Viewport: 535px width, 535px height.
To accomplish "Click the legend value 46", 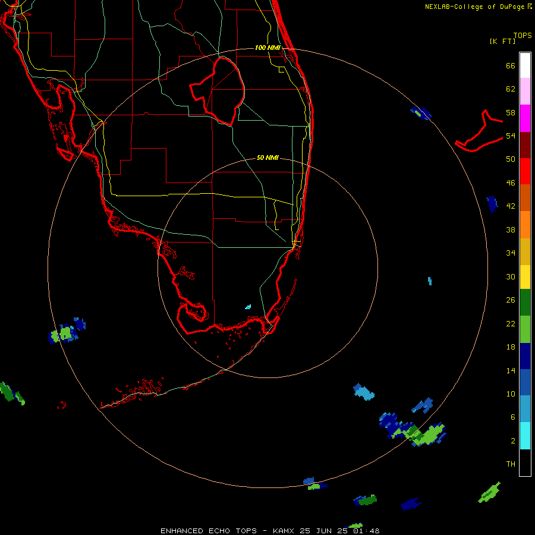I will tap(511, 182).
